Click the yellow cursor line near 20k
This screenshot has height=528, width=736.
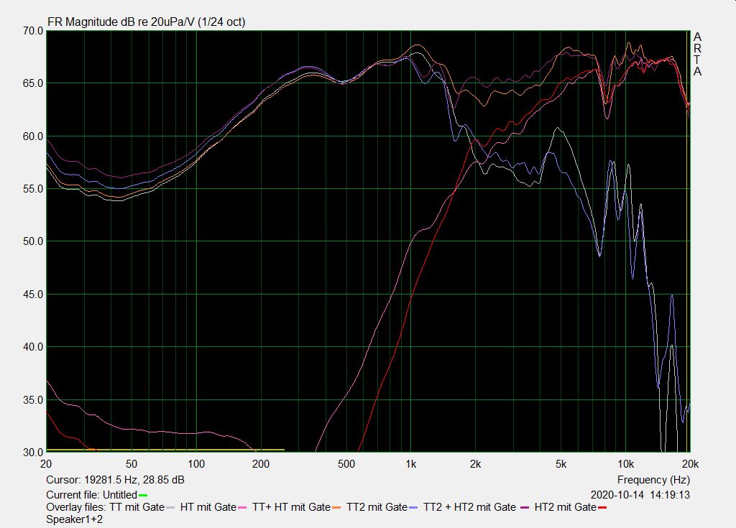click(687, 241)
